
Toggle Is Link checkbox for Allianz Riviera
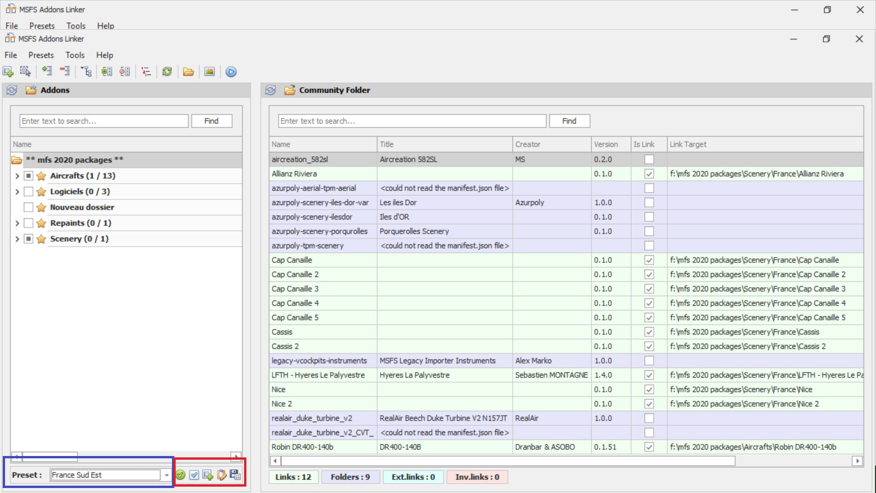point(649,174)
